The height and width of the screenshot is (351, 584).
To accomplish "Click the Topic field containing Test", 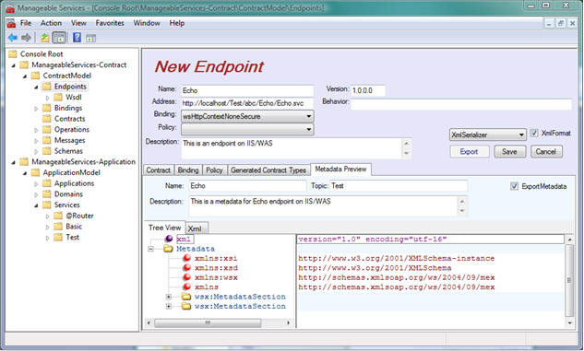I will coord(399,185).
